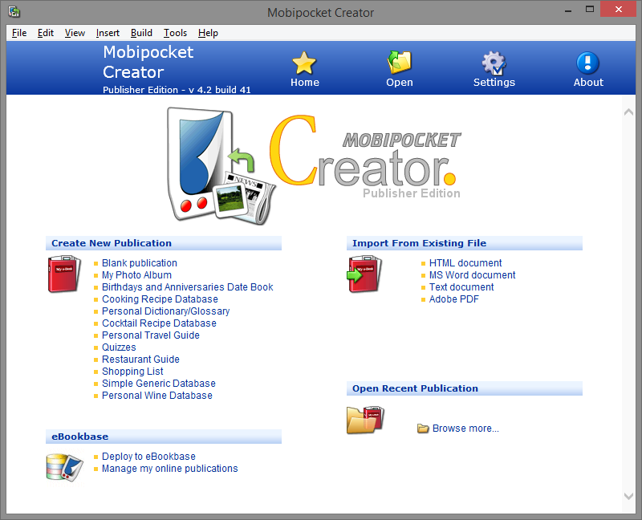
Task: Close the Mobipocket Creator window
Action: (618, 9)
